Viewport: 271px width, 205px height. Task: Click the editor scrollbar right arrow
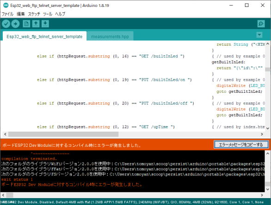262,134
